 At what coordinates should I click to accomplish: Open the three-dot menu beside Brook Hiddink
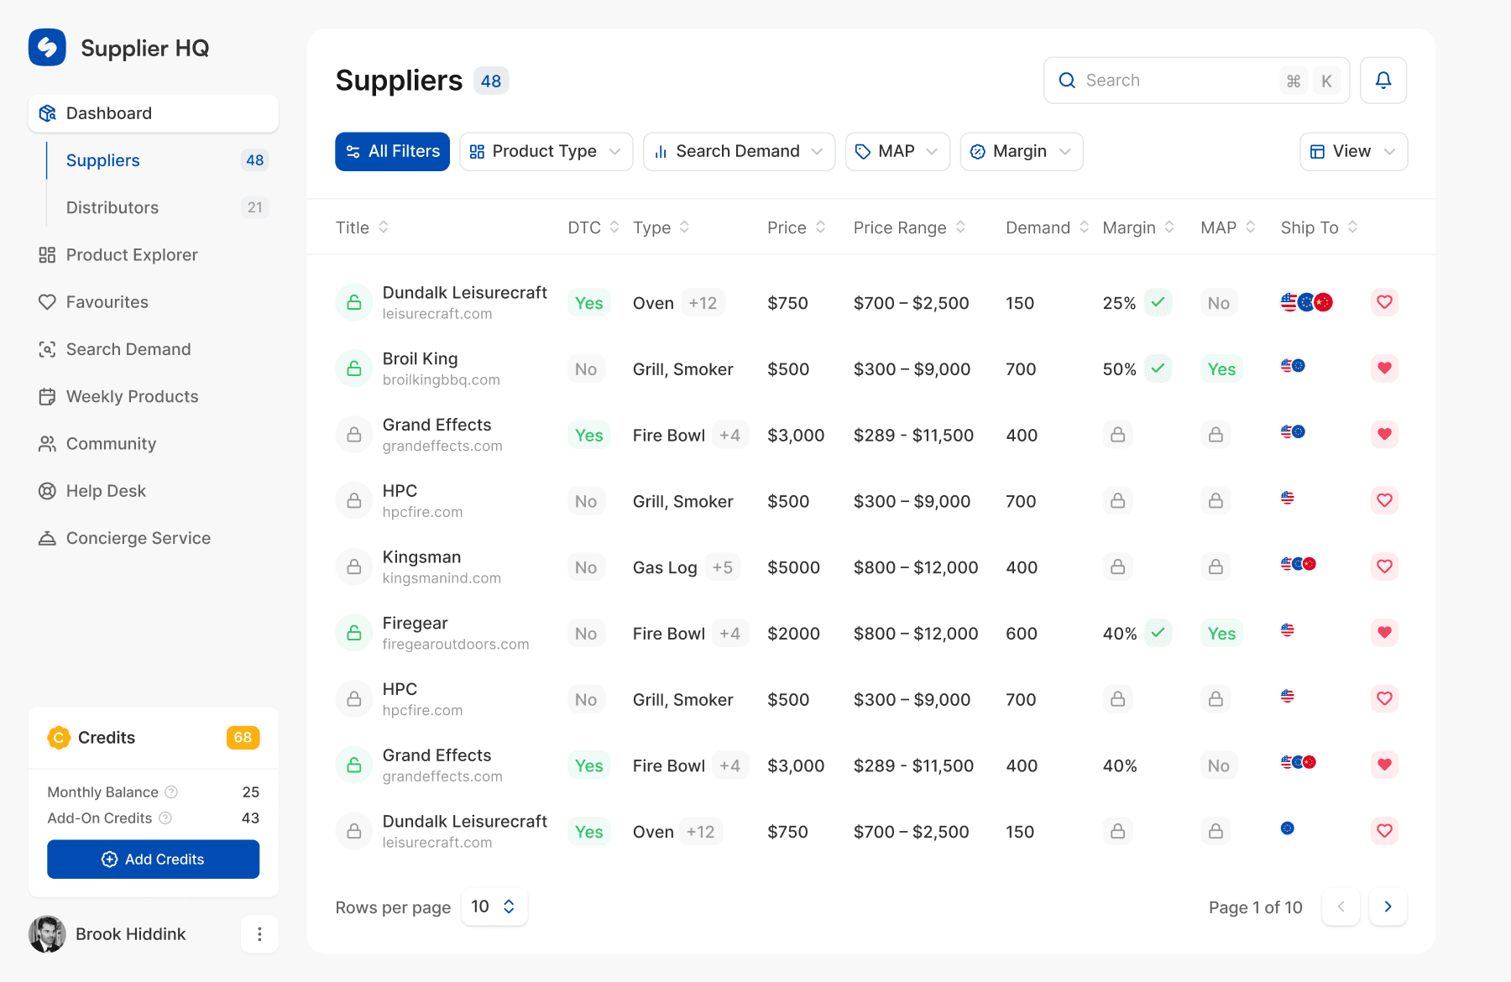coord(259,934)
